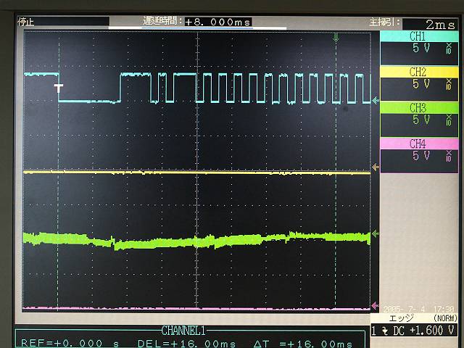Click the CH4 5 V scale value

click(420, 156)
